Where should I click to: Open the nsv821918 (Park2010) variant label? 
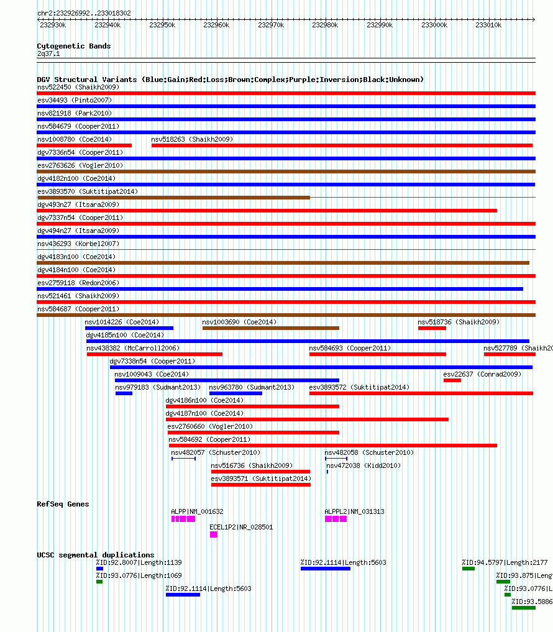(75, 113)
